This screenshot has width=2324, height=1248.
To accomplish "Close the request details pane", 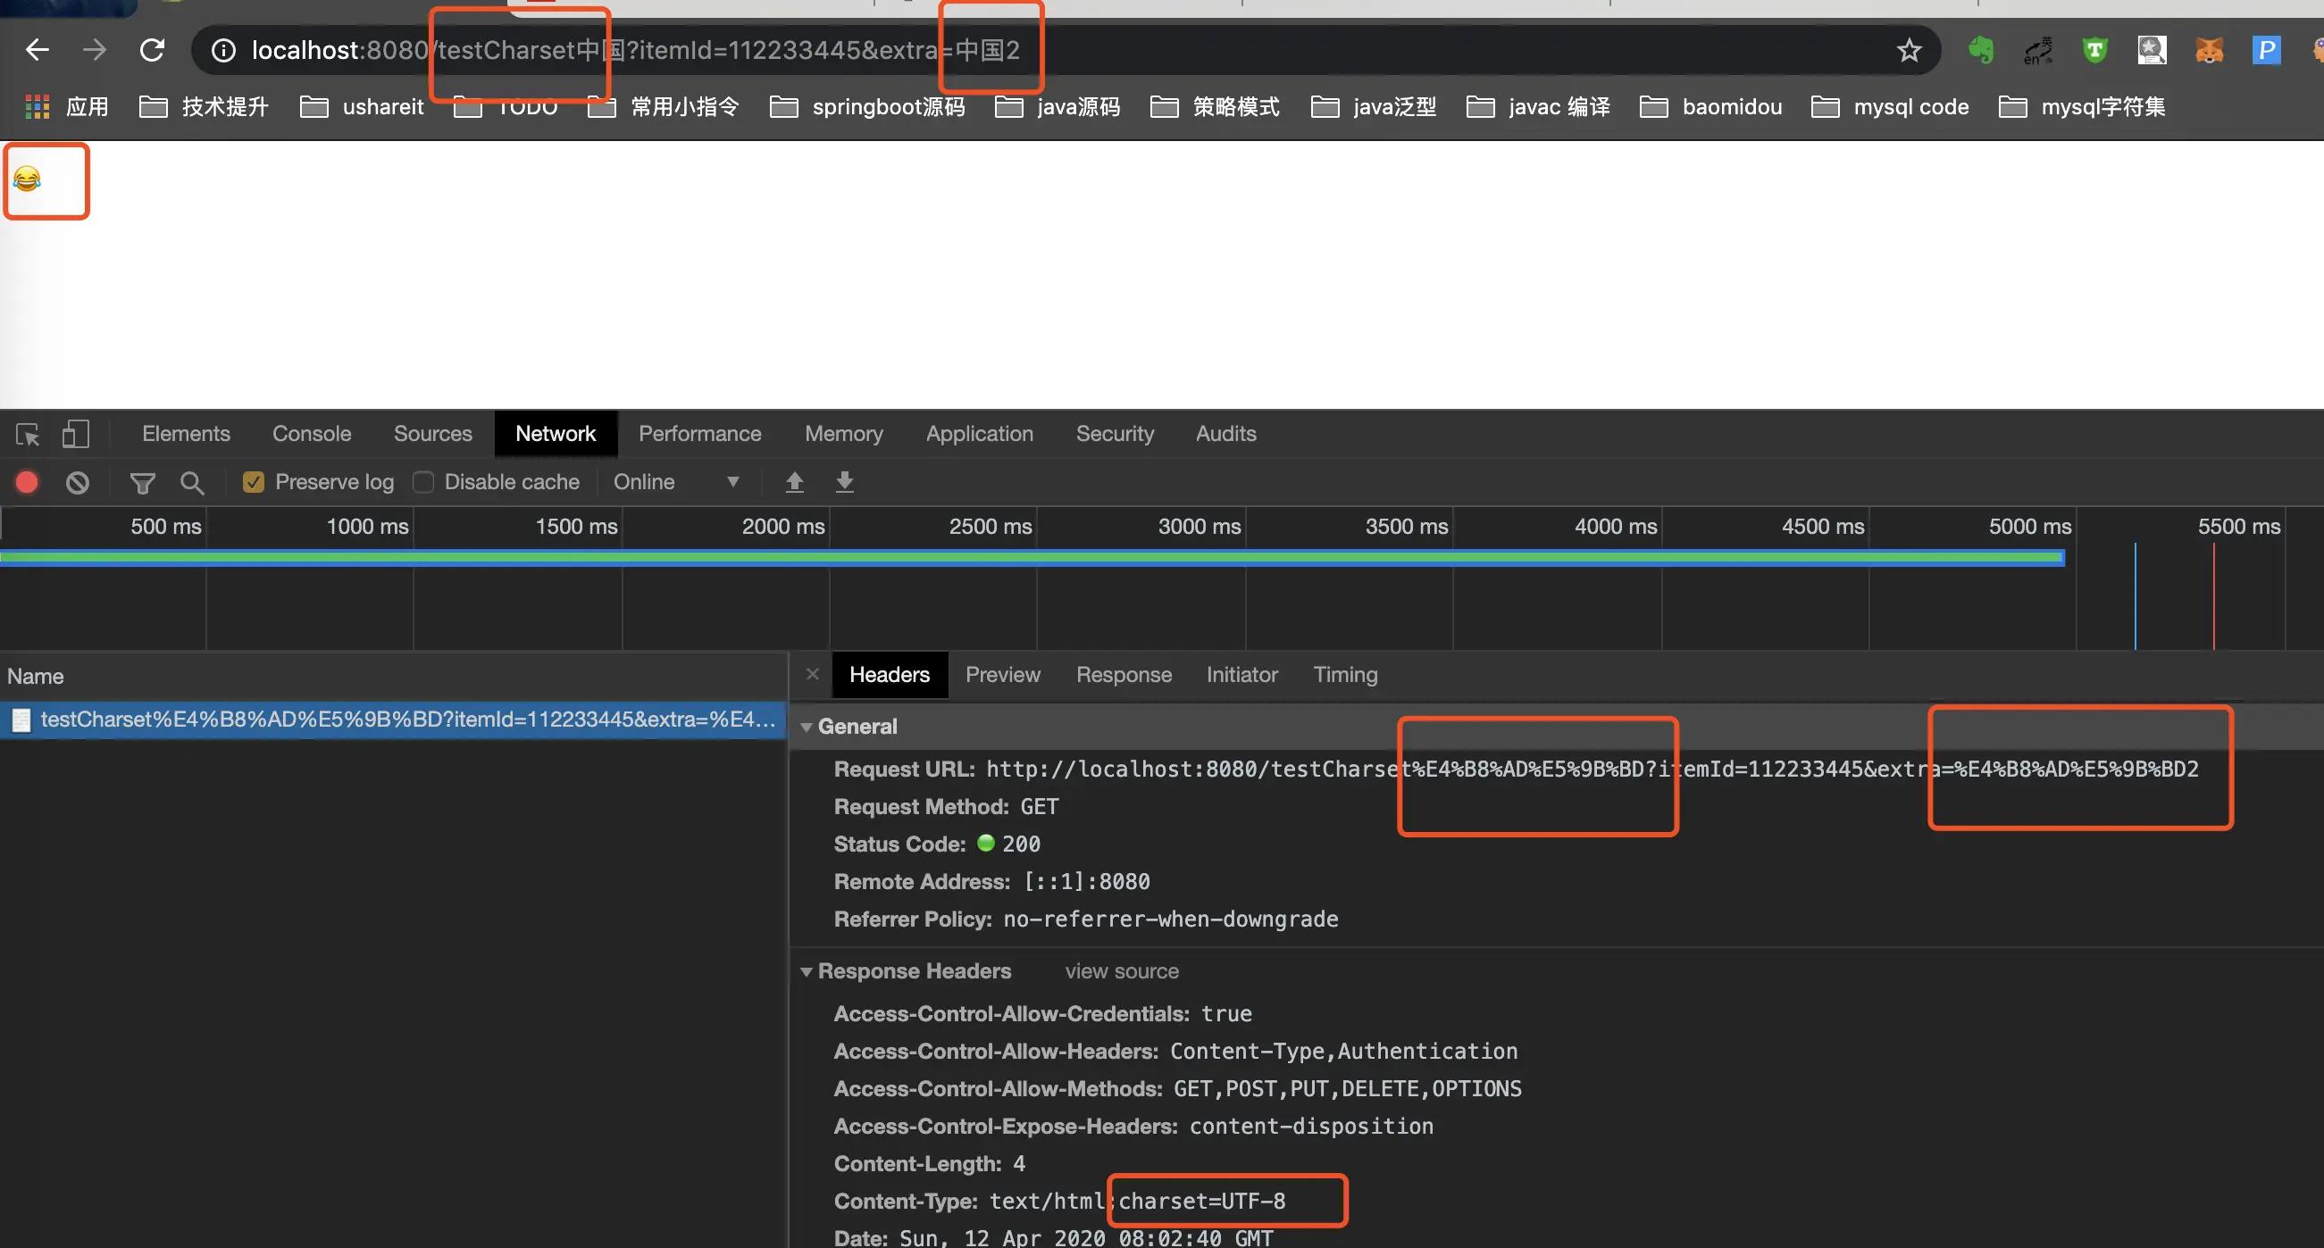I will point(813,675).
